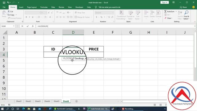197x111 pixels.
Task: Click the Format as Table icon
Action: click(131, 13)
